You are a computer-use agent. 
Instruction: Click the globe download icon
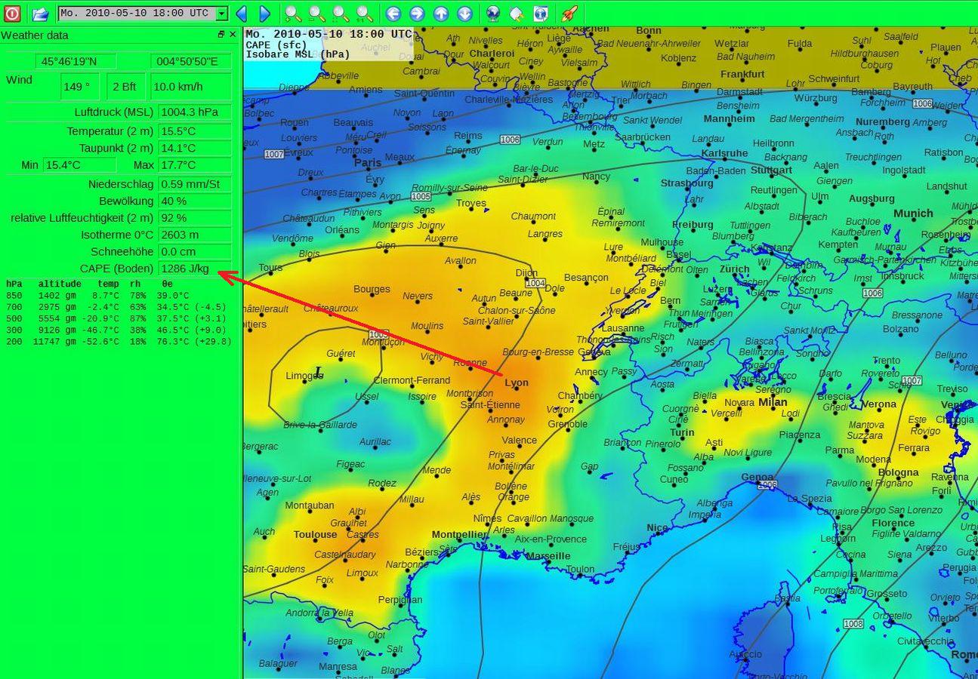click(493, 13)
